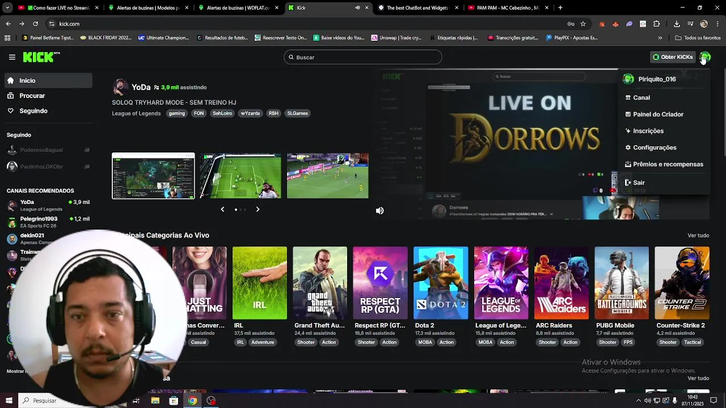Open the Counter-Strike 2 category card
The height and width of the screenshot is (408, 726).
pos(682,283)
